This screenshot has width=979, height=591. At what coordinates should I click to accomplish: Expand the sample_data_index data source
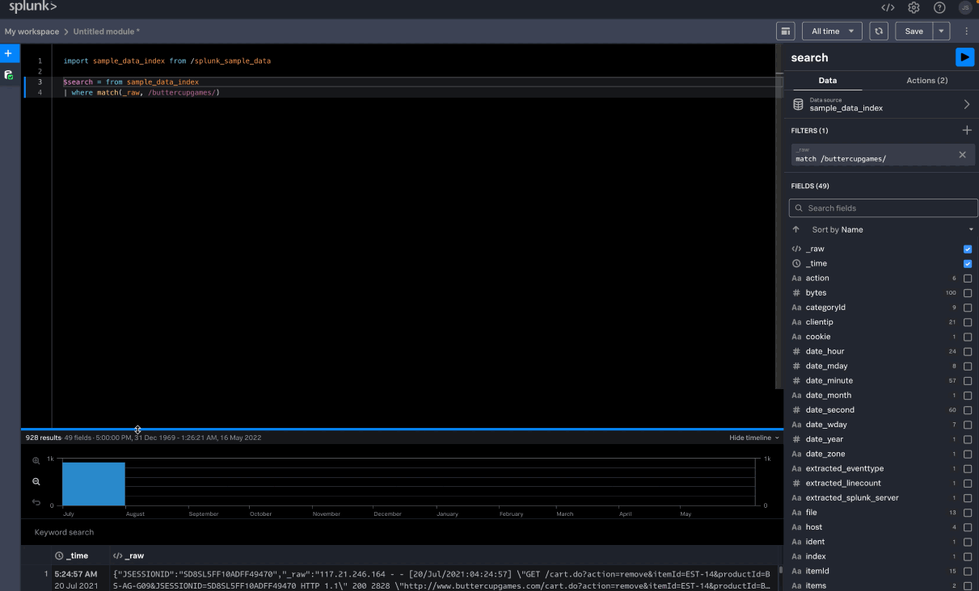pyautogui.click(x=966, y=105)
